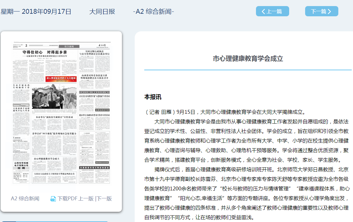Download the page via the PDF icon
The image size is (353, 222).
53,199
